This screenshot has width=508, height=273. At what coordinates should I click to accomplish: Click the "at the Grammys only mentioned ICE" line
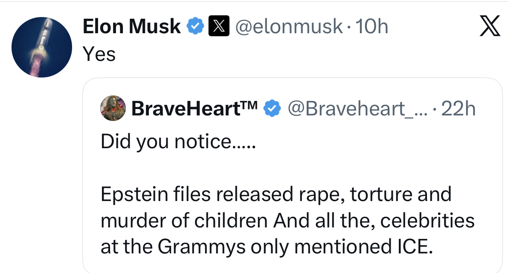[x=264, y=247]
